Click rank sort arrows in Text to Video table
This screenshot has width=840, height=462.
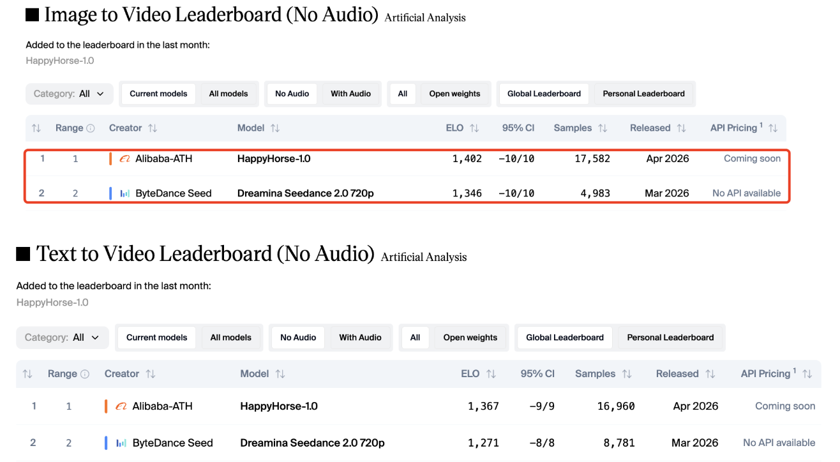click(27, 374)
